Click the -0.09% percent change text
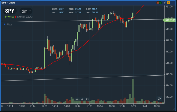Screen dimensions: 177x112 [28, 17]
